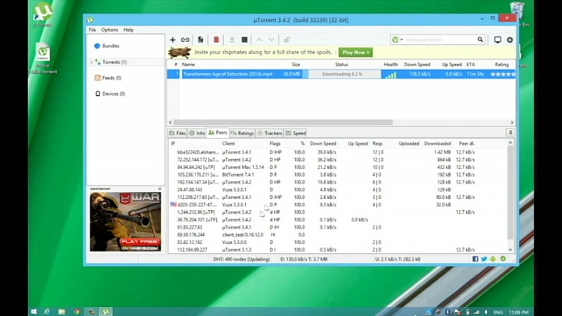Viewport: 562px width, 316px height.
Task: Click the peers scrollbar down arrow
Action: [510, 250]
